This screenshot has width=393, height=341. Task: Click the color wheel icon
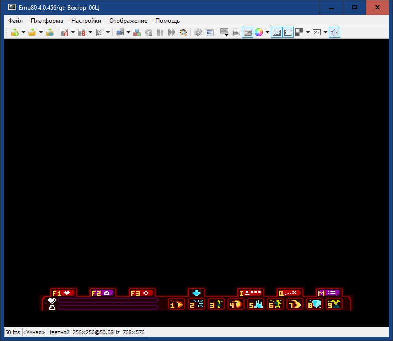(259, 33)
